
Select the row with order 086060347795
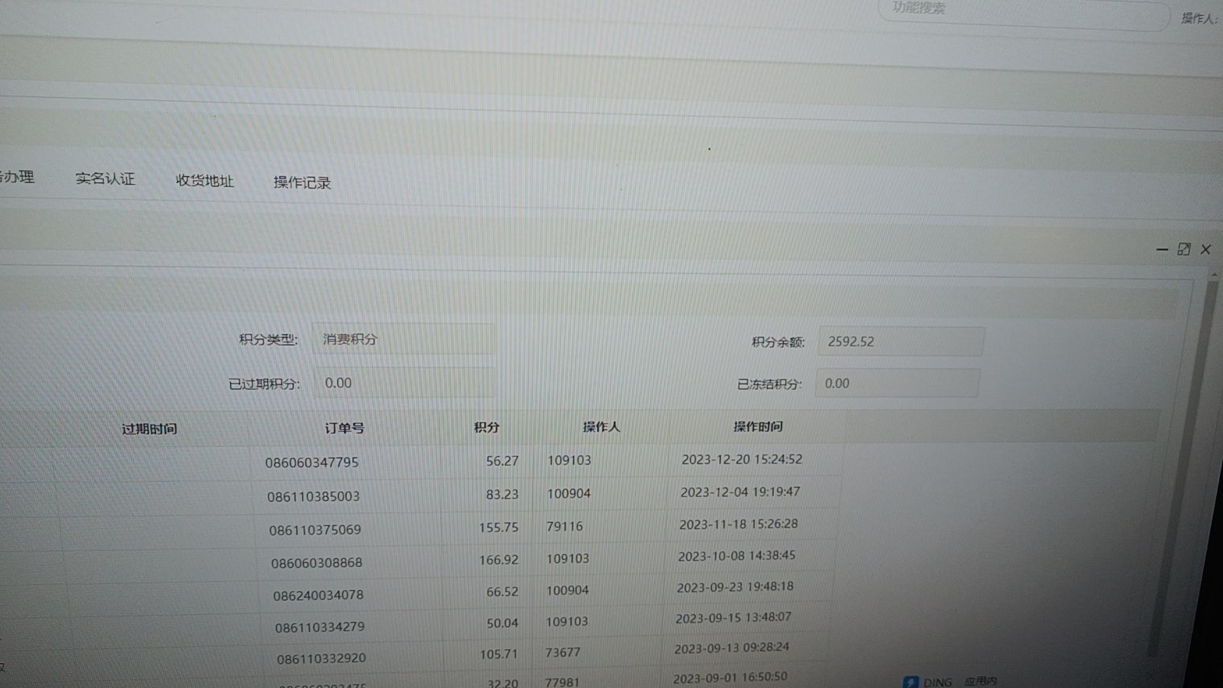pos(312,462)
